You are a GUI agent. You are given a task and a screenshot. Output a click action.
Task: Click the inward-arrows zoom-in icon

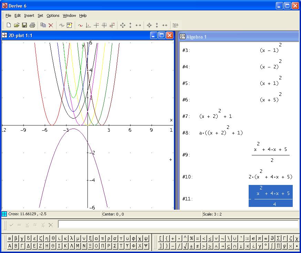(149, 25)
